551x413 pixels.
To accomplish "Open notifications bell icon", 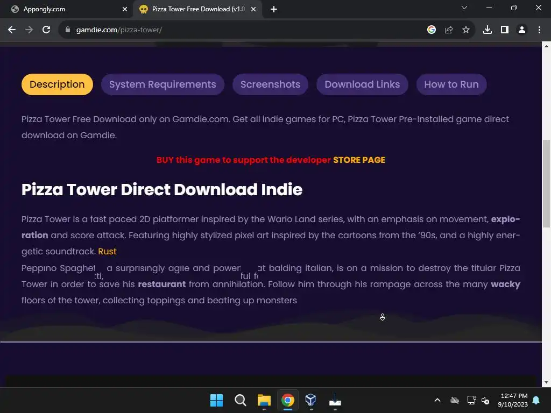I will coord(536,400).
